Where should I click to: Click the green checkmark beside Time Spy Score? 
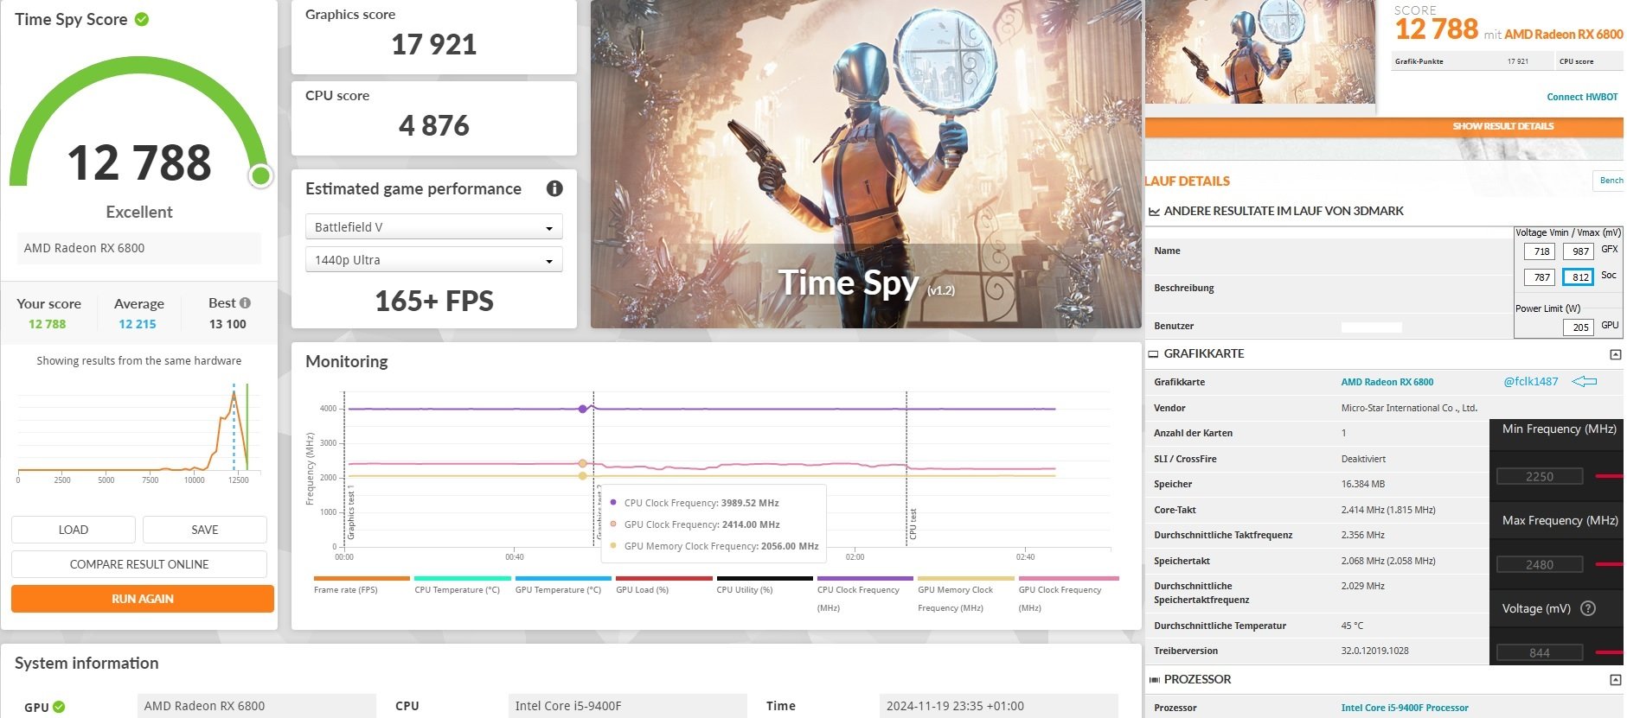[142, 19]
